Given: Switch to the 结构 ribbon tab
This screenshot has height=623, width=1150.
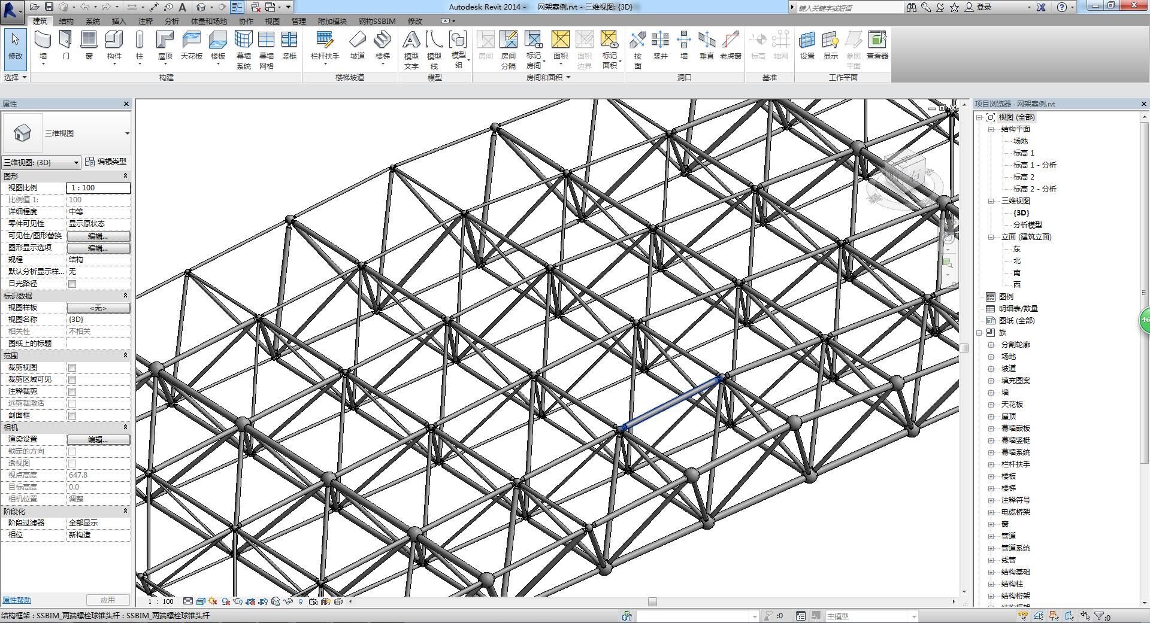Looking at the screenshot, I should (66, 21).
